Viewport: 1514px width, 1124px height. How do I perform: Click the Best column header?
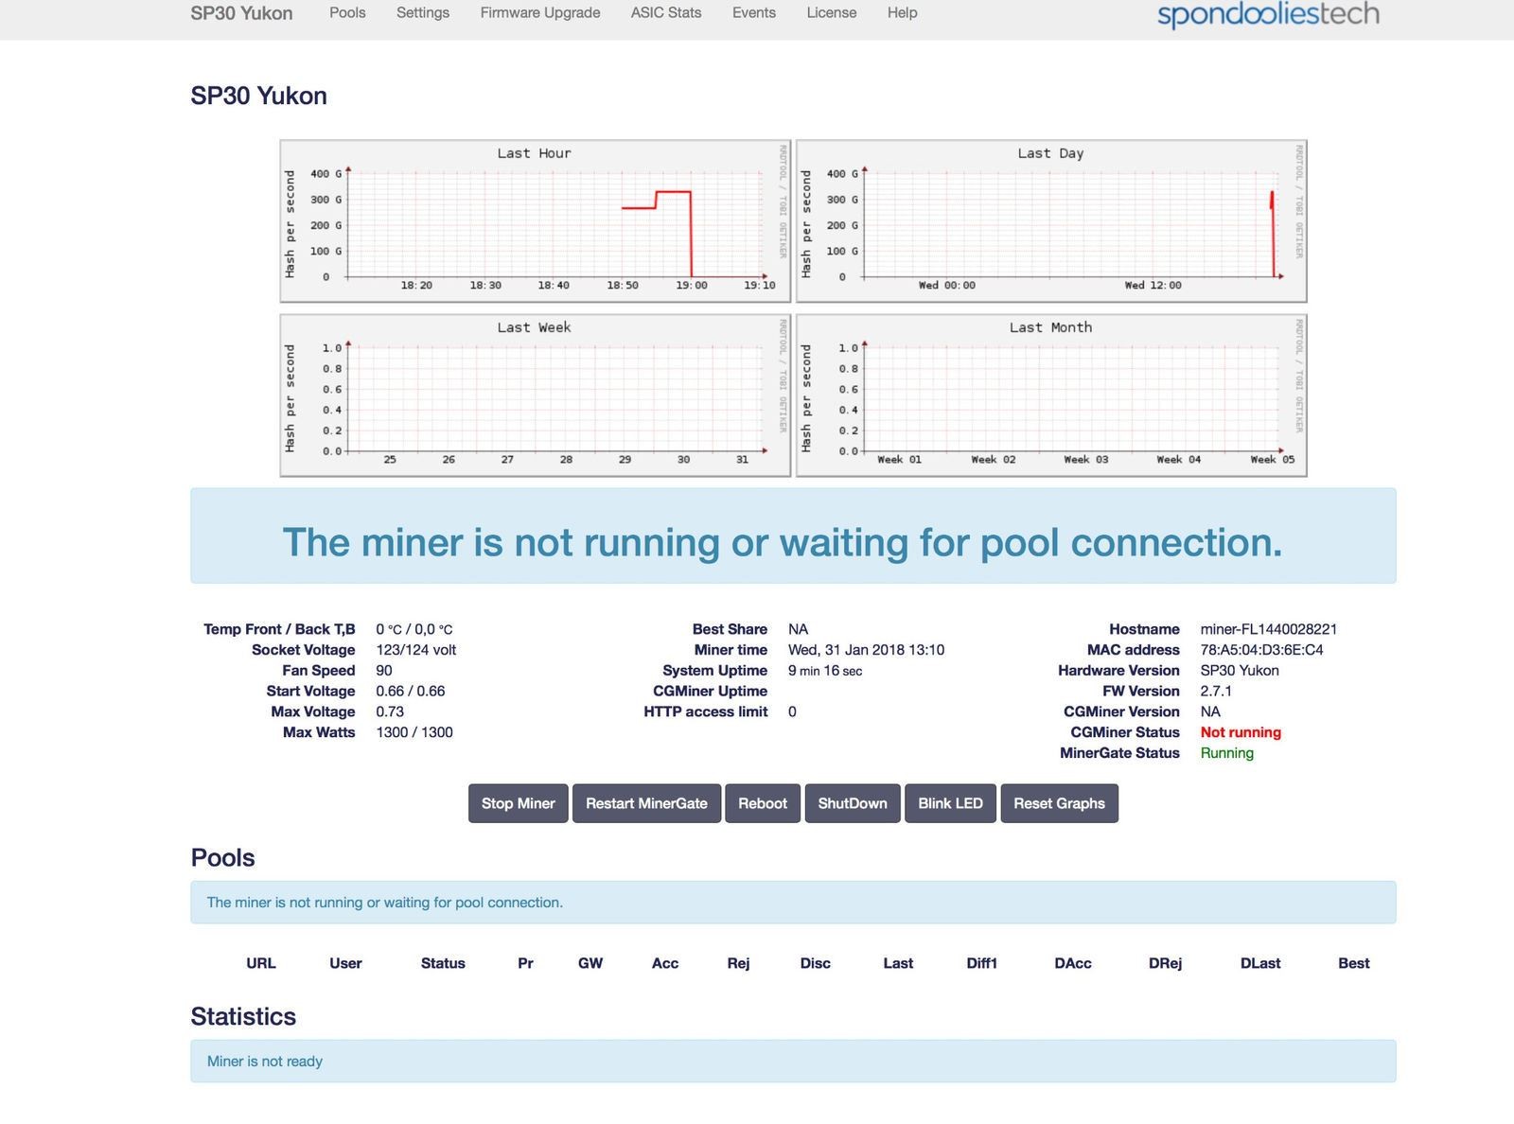pyautogui.click(x=1354, y=963)
